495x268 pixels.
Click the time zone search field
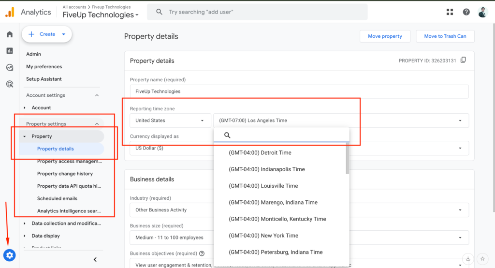pos(282,135)
